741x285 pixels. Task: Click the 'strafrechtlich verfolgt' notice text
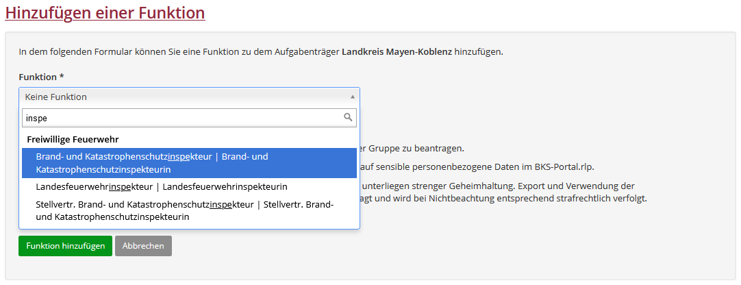click(596, 198)
